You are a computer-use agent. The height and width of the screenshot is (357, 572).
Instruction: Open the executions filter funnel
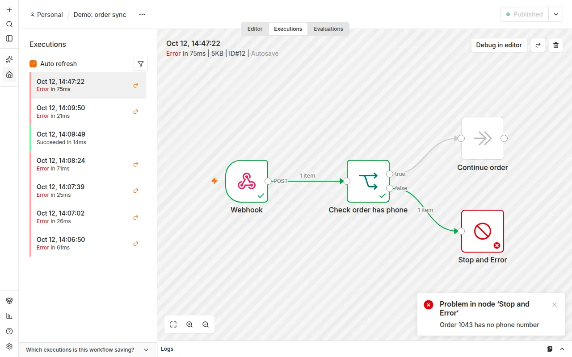pyautogui.click(x=141, y=64)
